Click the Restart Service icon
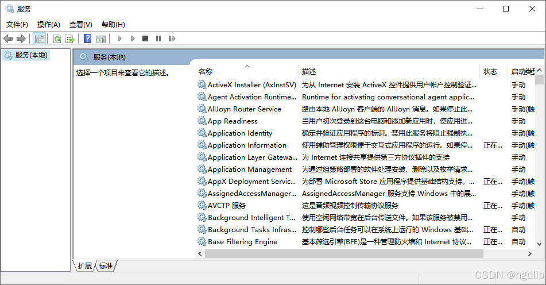Viewport: 546px width, 285px height. (x=172, y=38)
